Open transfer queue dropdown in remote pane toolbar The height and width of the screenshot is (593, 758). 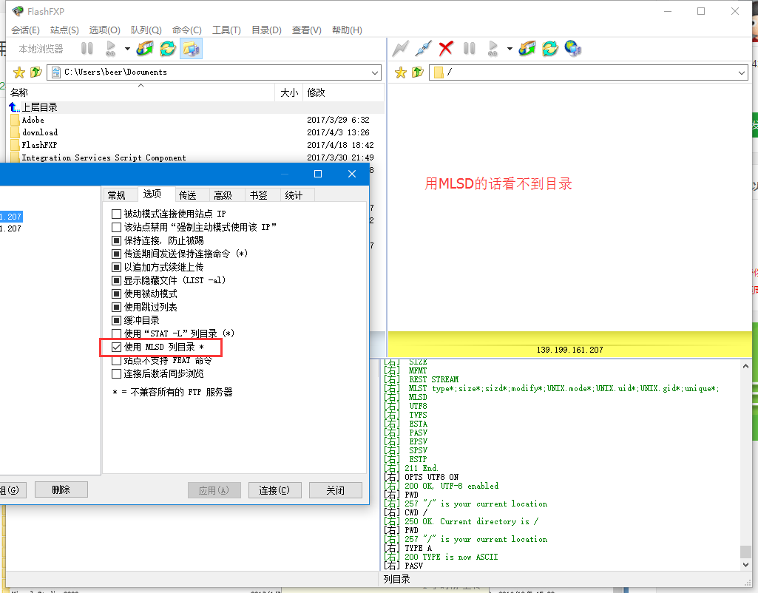coord(510,49)
